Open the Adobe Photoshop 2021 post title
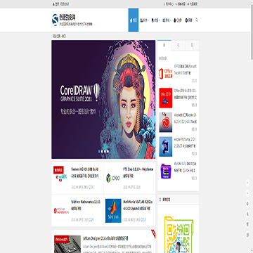Viewport: 253px width, 253px height. pos(186,143)
